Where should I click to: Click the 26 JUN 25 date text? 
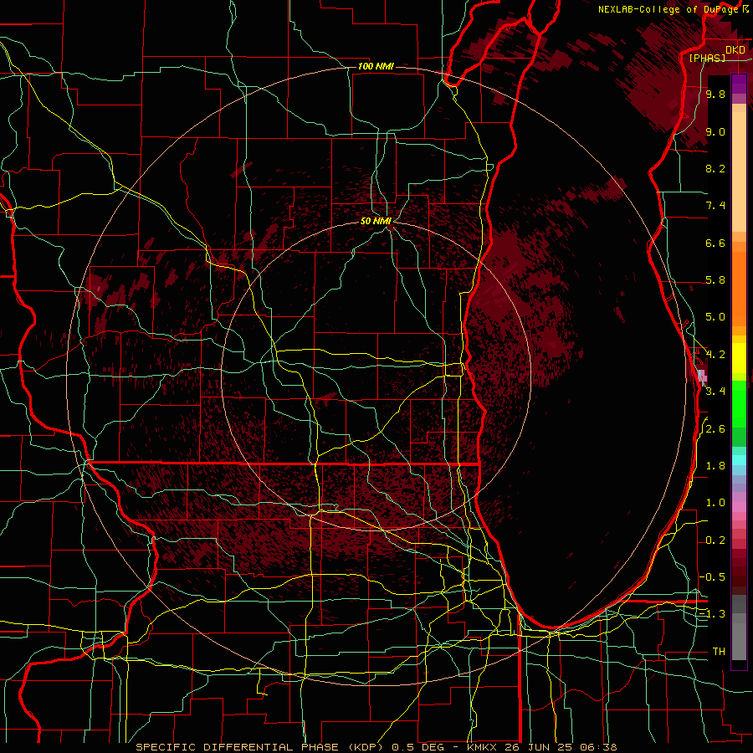point(537,747)
